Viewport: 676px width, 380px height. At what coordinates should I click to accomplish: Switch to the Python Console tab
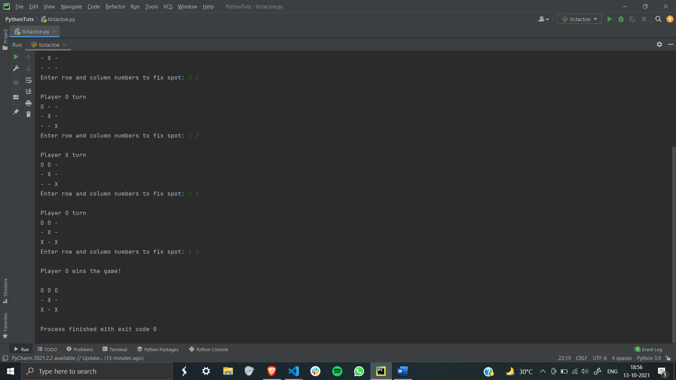tap(208, 349)
